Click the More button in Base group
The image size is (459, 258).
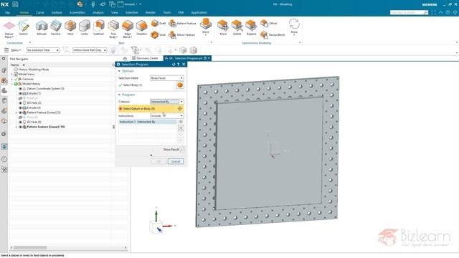[206, 27]
